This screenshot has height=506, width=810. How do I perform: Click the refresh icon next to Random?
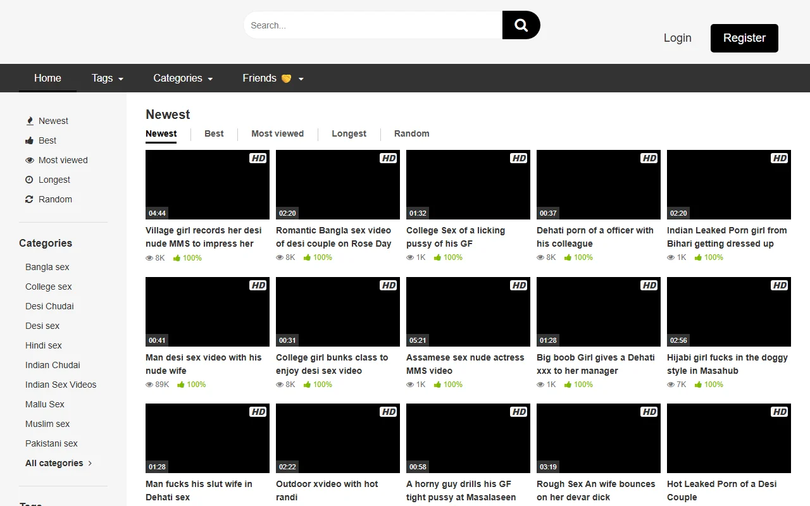tap(29, 199)
